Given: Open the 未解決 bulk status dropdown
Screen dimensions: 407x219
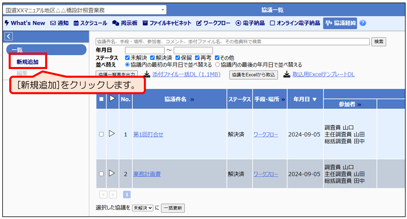Looking at the screenshot, I should [142, 208].
